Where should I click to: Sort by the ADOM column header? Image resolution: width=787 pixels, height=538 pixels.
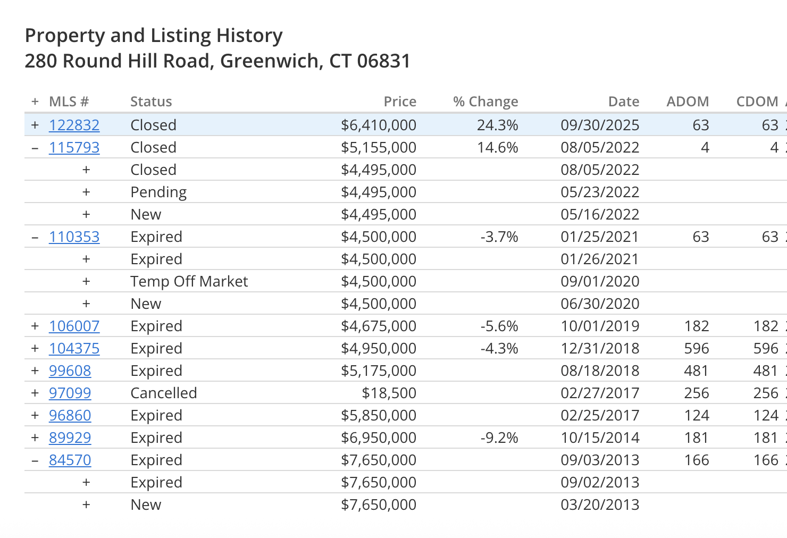click(x=688, y=102)
